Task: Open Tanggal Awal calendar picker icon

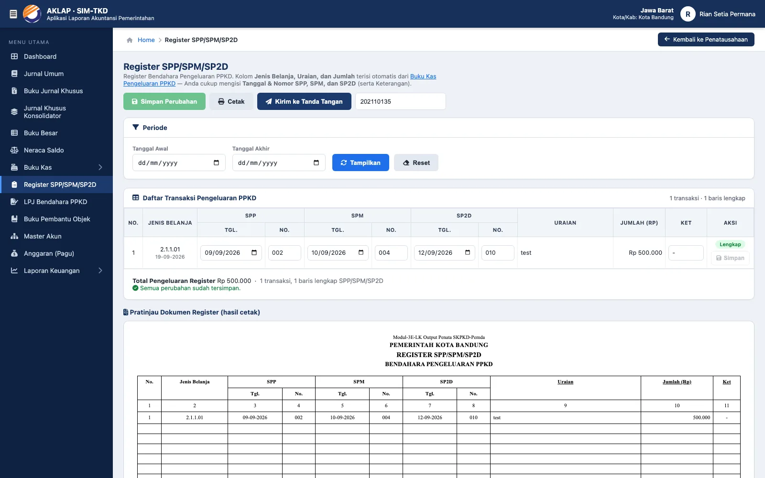Action: pyautogui.click(x=216, y=163)
